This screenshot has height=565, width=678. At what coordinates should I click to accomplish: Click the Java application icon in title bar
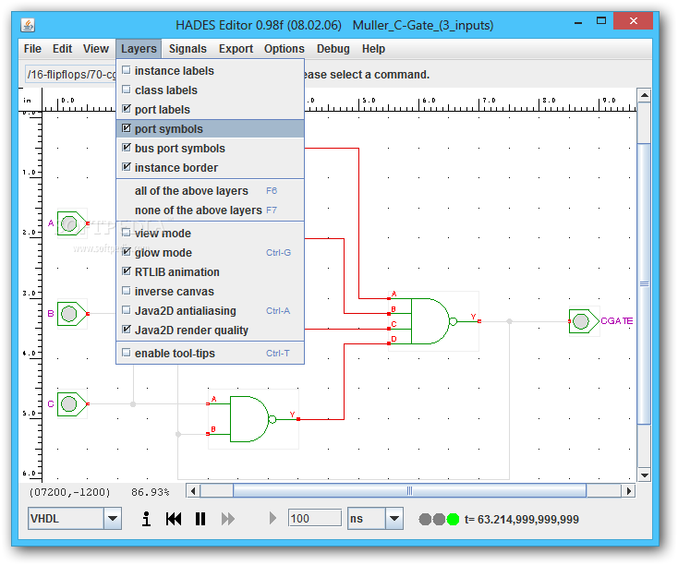(x=28, y=25)
